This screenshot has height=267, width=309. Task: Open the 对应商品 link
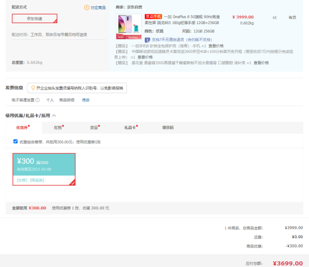coord(98,8)
